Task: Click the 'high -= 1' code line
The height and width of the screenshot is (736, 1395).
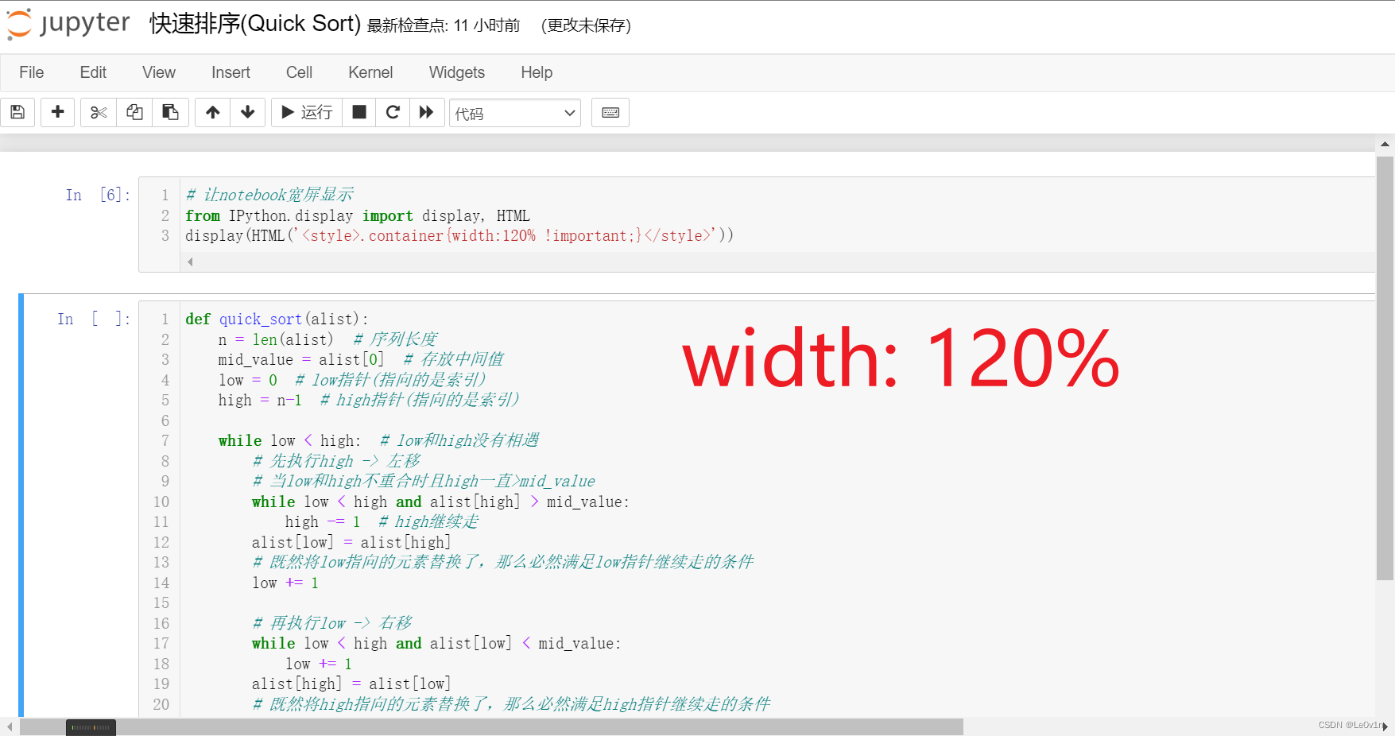Action: click(x=382, y=521)
